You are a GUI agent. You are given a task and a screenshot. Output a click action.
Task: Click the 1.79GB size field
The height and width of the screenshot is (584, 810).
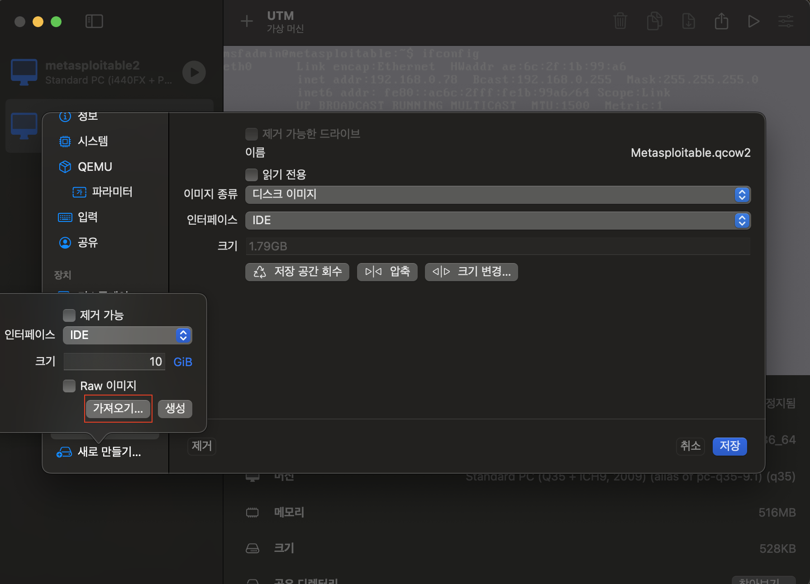tap(498, 246)
